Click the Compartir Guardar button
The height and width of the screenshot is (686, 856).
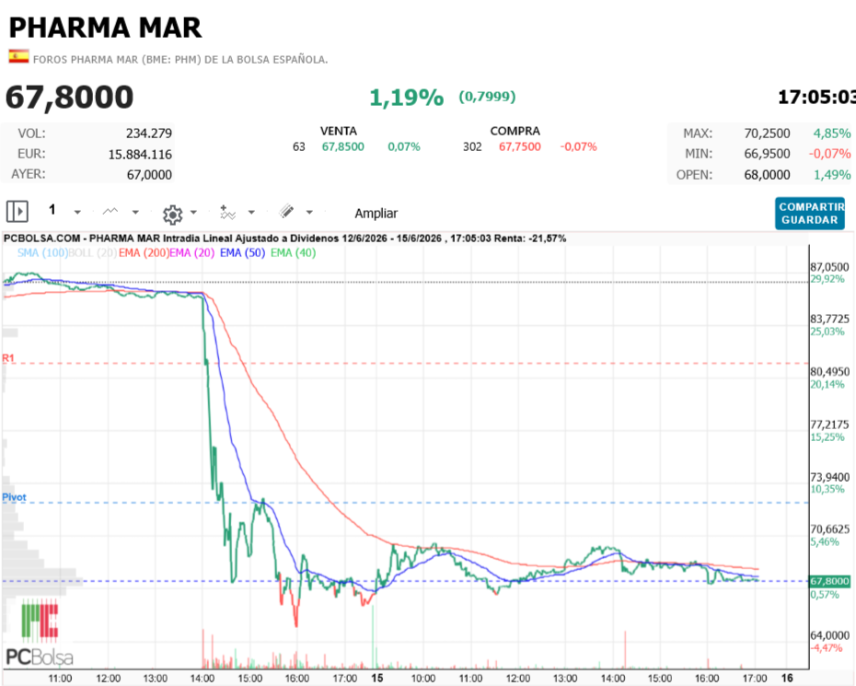point(810,214)
